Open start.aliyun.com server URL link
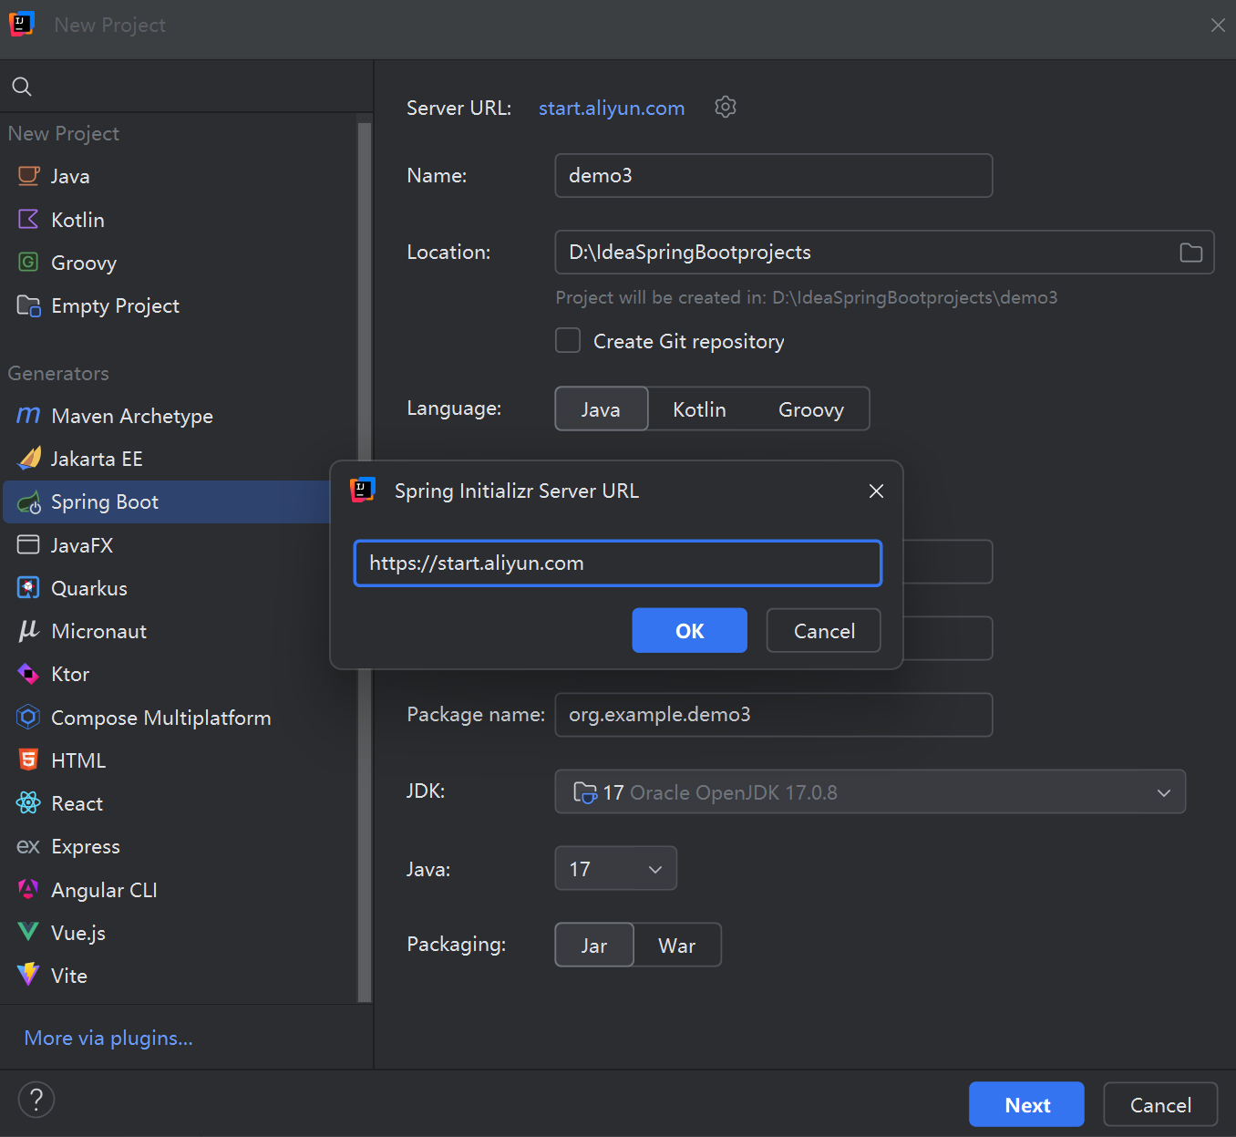The width and height of the screenshot is (1236, 1137). pyautogui.click(x=612, y=108)
